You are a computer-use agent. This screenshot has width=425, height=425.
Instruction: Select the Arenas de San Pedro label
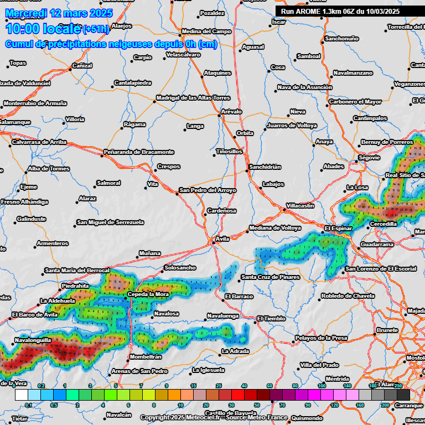point(139,371)
